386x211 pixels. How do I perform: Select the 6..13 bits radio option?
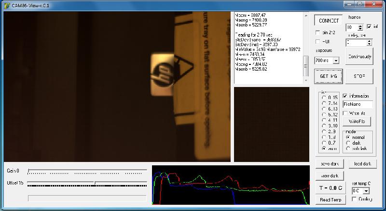pos(324,109)
